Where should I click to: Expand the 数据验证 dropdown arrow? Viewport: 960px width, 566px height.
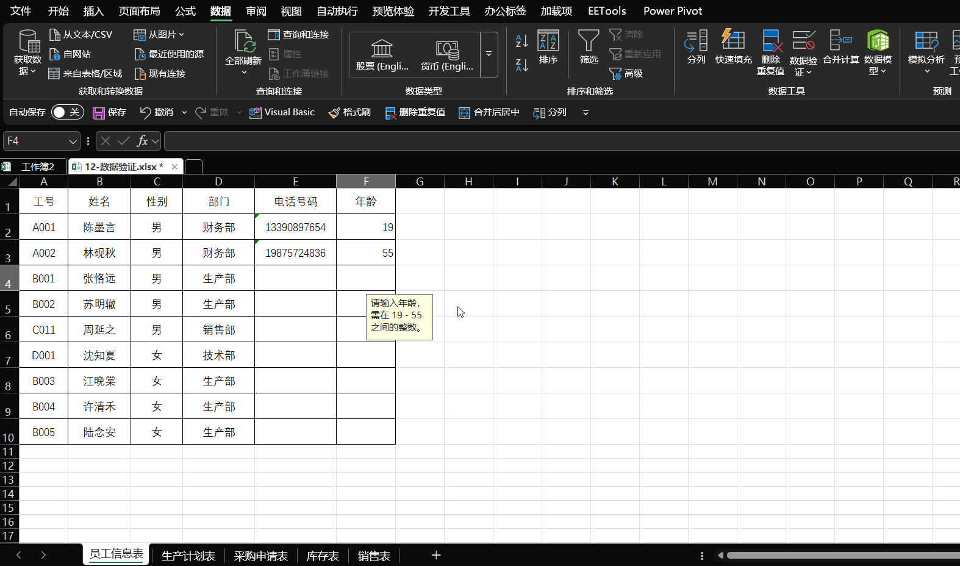(x=809, y=73)
